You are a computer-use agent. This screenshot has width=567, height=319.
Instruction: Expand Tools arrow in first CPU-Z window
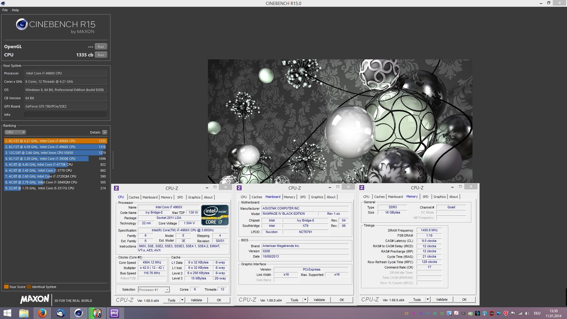click(x=182, y=300)
